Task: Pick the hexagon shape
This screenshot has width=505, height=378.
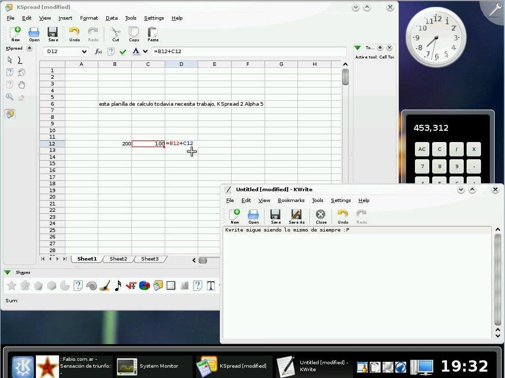Action: (x=52, y=286)
